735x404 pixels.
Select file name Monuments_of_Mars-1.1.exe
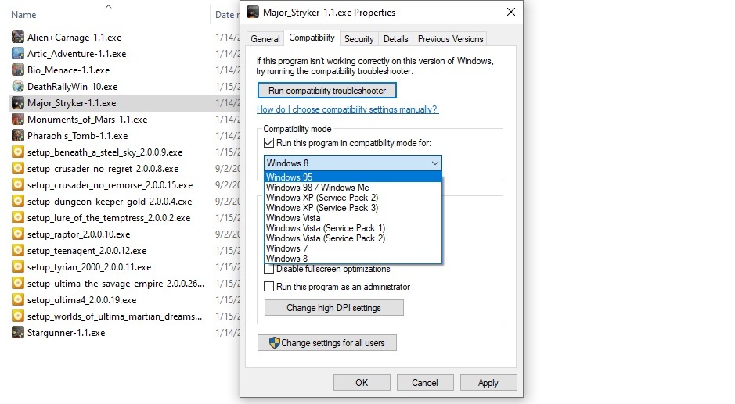coord(87,119)
